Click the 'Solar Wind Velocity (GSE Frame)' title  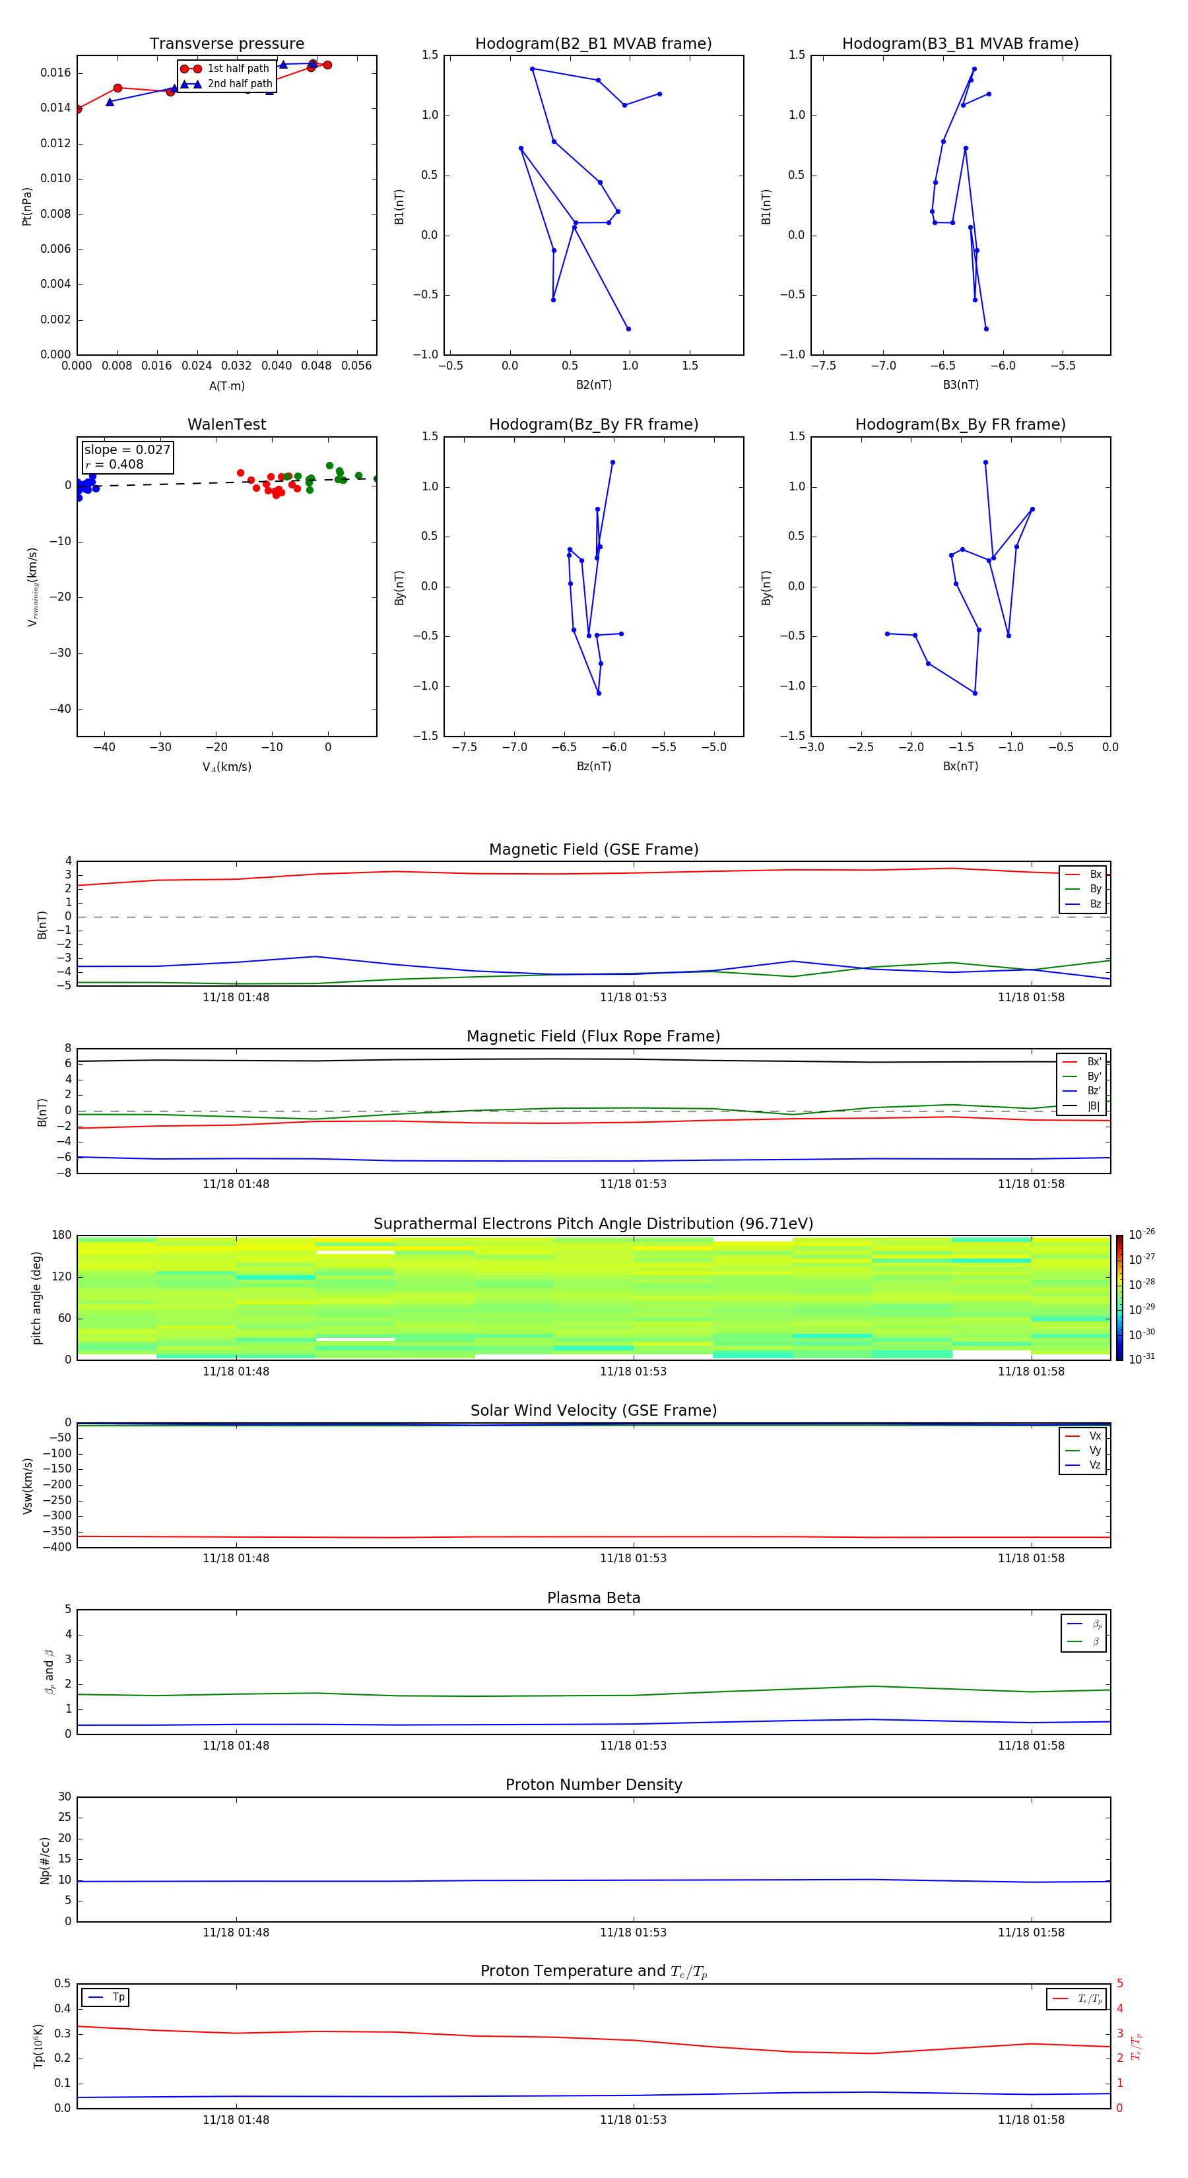(593, 1410)
